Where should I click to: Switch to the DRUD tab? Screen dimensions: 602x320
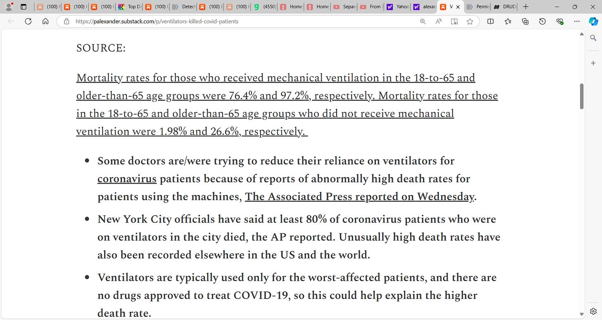point(504,7)
